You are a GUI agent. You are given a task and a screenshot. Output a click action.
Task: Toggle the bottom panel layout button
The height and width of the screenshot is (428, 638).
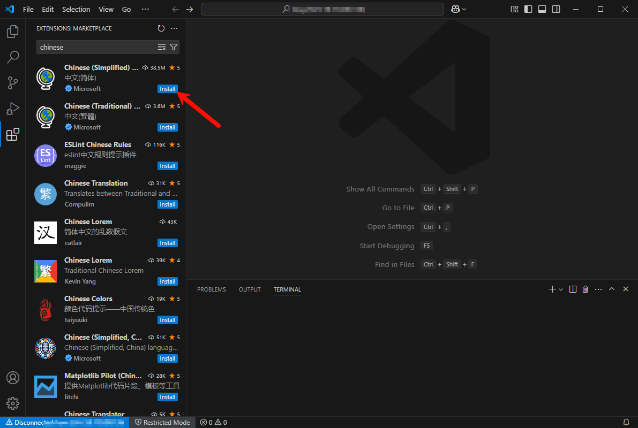(x=542, y=9)
